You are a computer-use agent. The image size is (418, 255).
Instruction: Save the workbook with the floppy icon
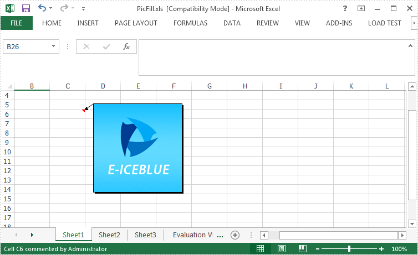26,8
